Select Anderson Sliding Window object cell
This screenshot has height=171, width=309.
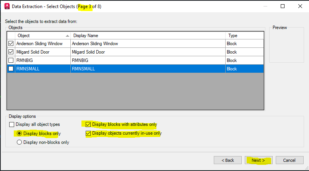pyautogui.click(x=43, y=44)
